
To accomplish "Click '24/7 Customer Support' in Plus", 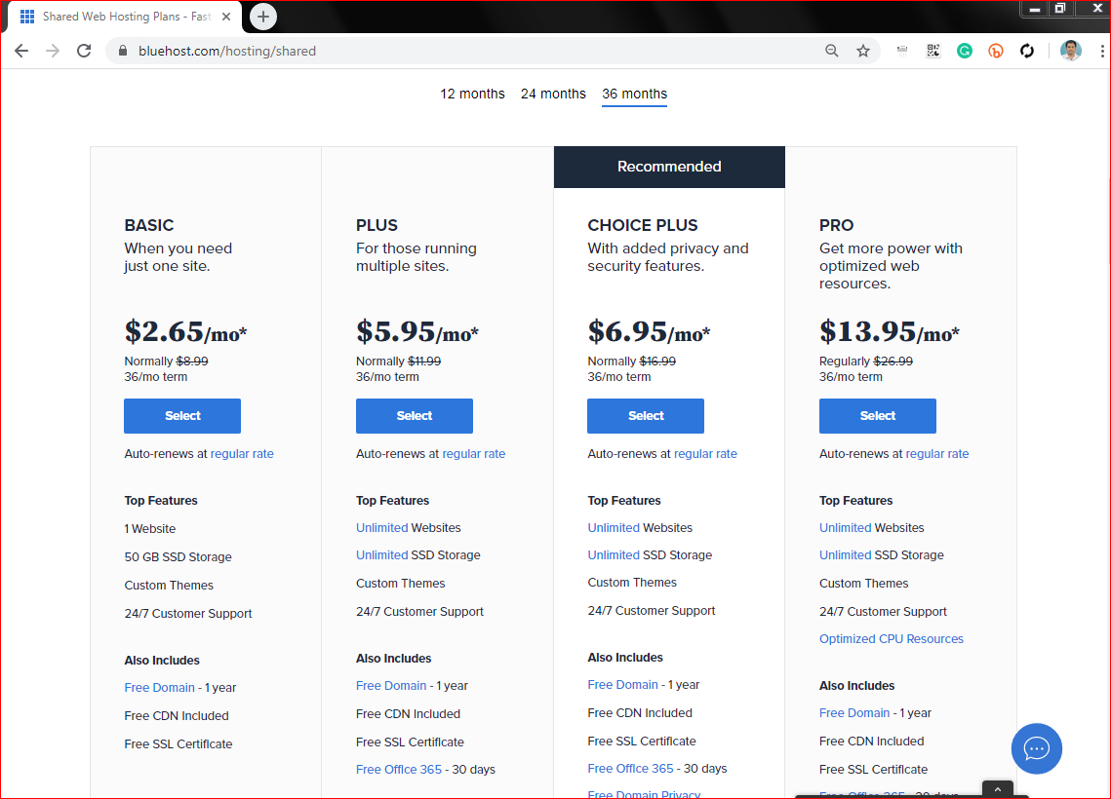I will [419, 612].
